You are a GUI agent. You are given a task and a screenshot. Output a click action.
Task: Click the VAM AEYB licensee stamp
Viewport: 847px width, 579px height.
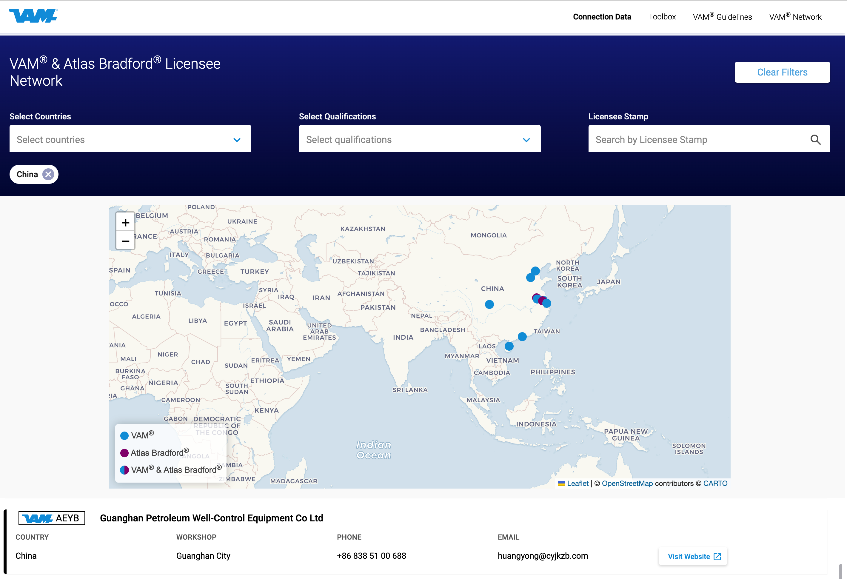52,518
